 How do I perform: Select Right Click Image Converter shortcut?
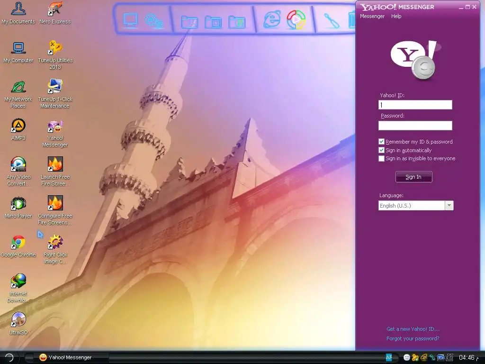tap(55, 249)
